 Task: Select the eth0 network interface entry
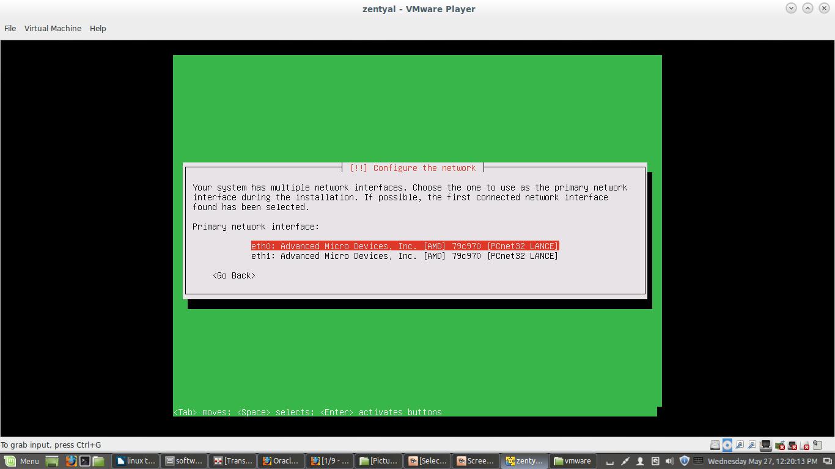coord(405,246)
